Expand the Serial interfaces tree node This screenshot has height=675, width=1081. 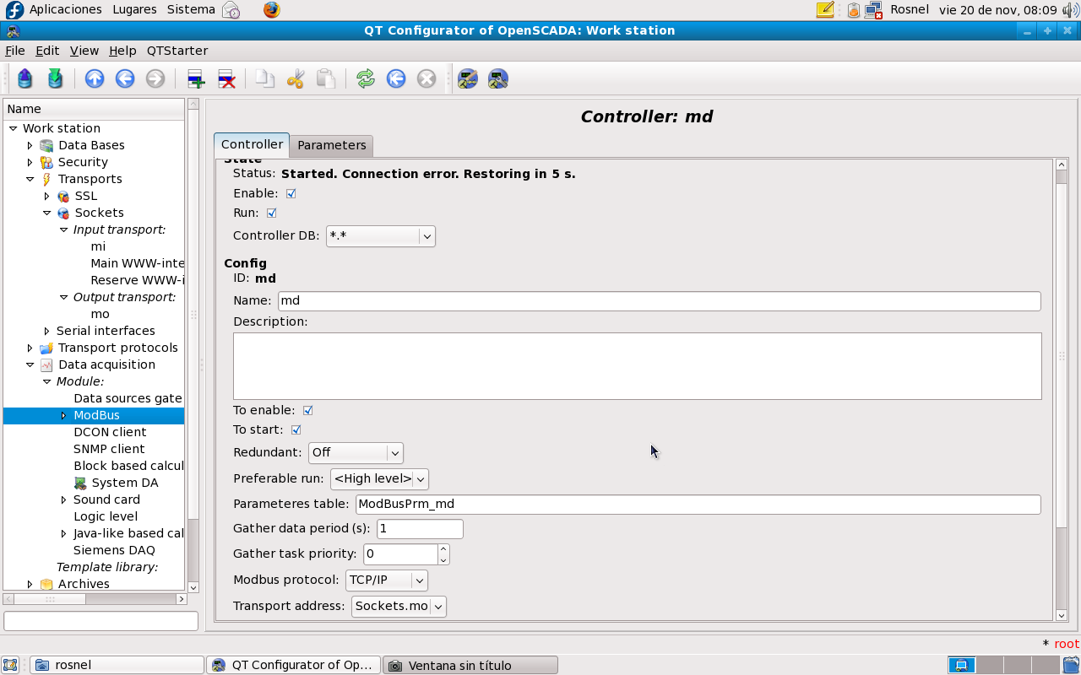(x=46, y=331)
